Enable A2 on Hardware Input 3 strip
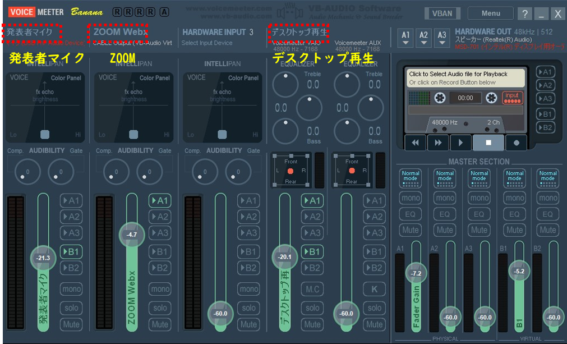 pyautogui.click(x=248, y=217)
